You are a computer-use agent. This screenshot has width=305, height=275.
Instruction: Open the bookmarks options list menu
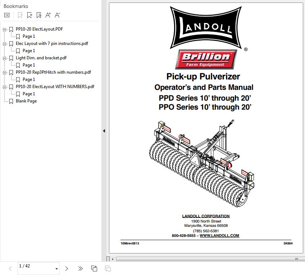7,15
